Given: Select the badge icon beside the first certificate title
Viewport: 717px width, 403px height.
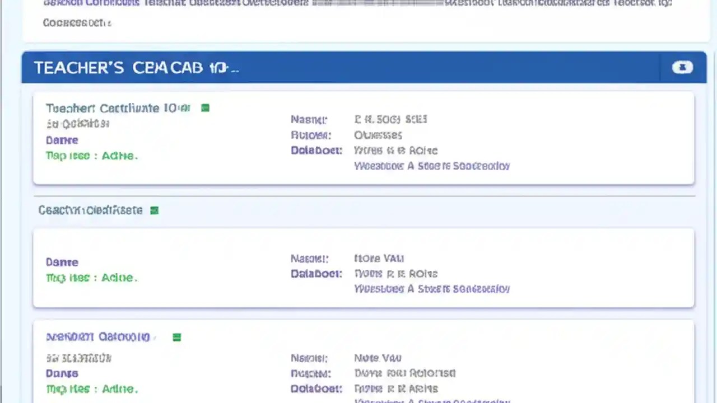Looking at the screenshot, I should (x=205, y=108).
